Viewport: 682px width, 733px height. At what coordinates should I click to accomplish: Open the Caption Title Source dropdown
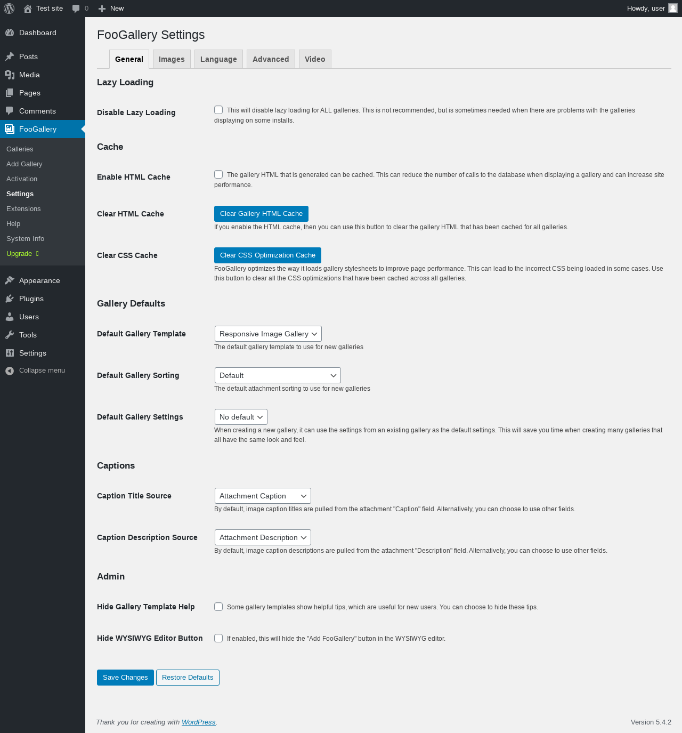click(263, 496)
